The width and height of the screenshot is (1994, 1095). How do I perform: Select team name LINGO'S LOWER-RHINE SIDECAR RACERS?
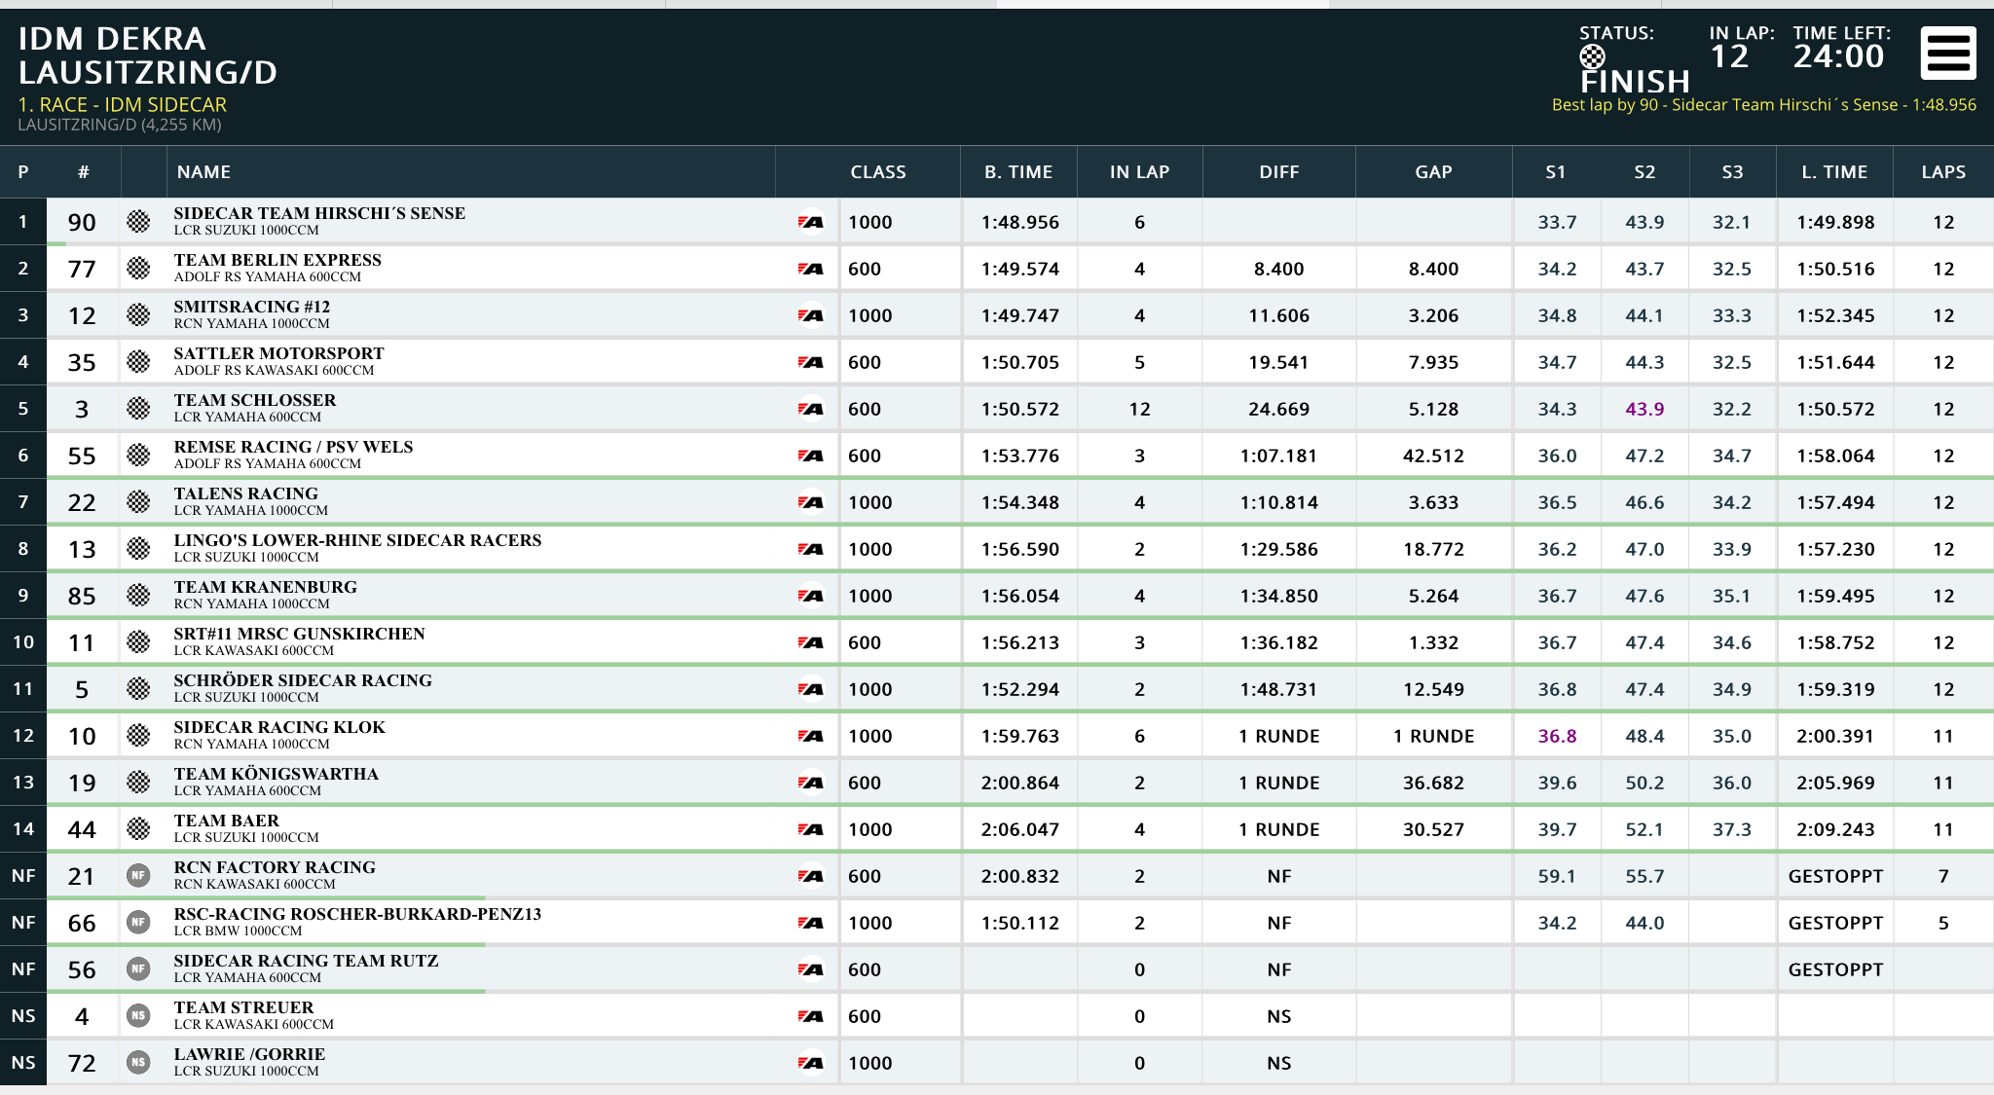click(357, 540)
